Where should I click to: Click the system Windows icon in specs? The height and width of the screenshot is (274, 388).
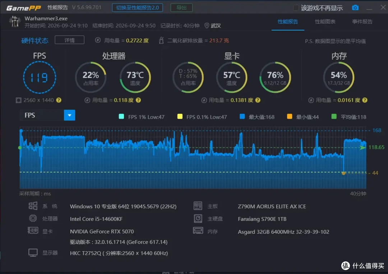pyautogui.click(x=33, y=206)
